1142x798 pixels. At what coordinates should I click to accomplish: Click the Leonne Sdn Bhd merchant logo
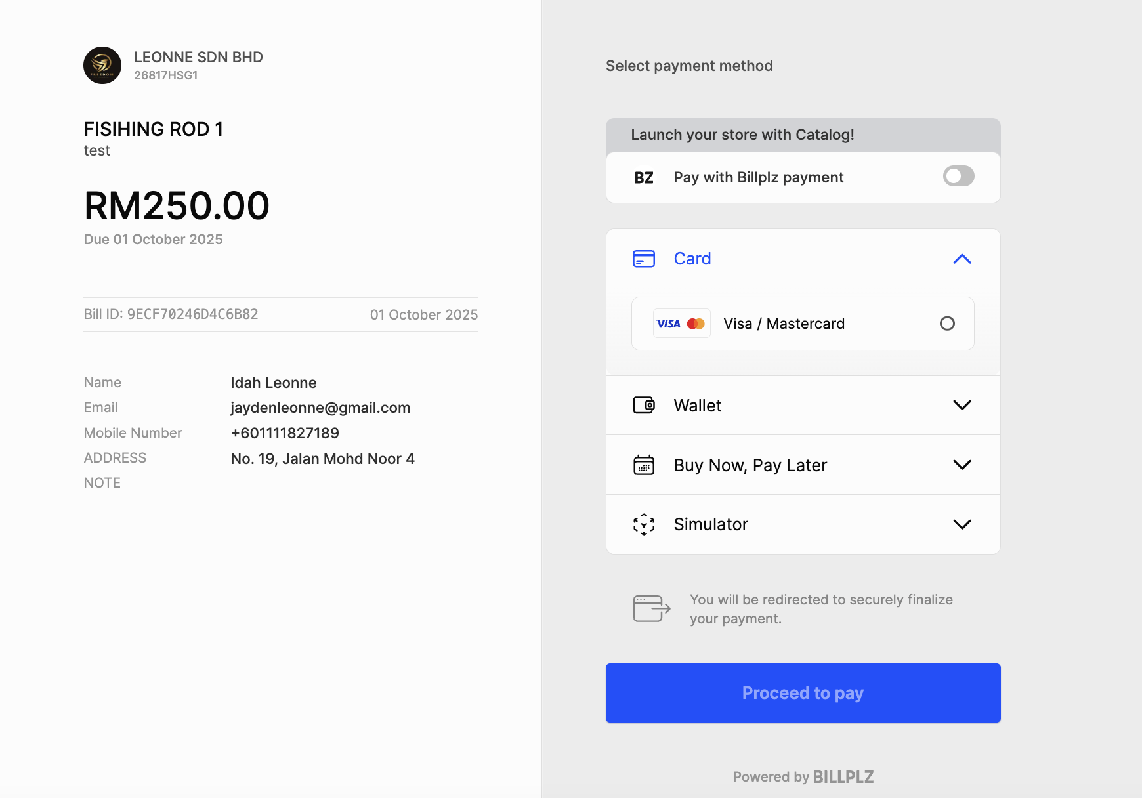[x=102, y=66]
